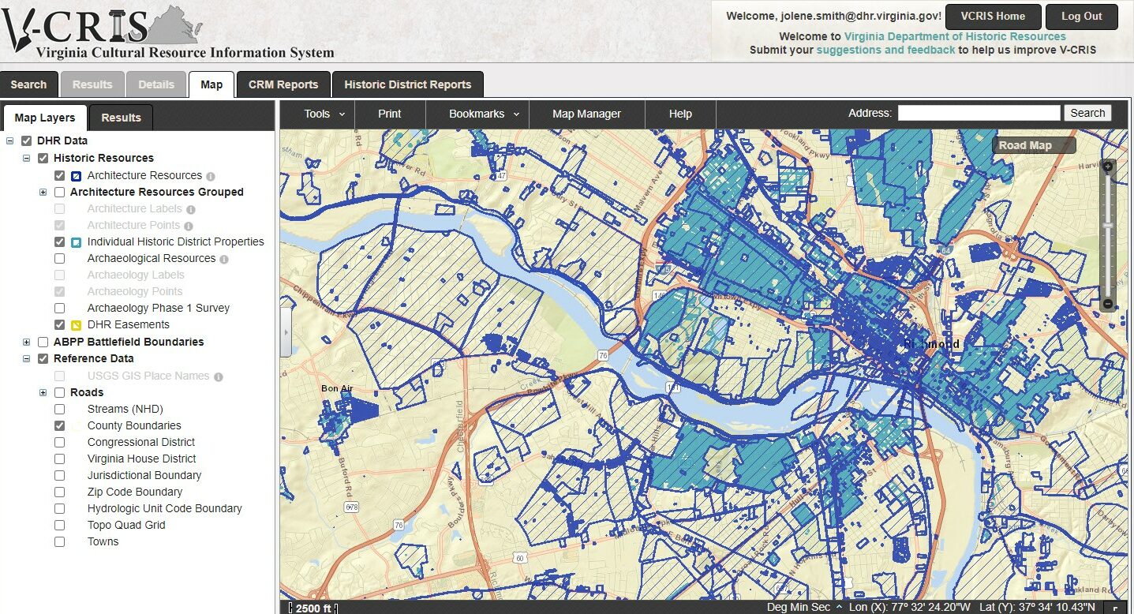1134x614 pixels.
Task: Click the zoom out minus button
Action: (1107, 304)
